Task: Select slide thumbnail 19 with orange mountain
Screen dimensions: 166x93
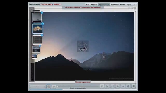Action: pyautogui.click(x=38, y=29)
